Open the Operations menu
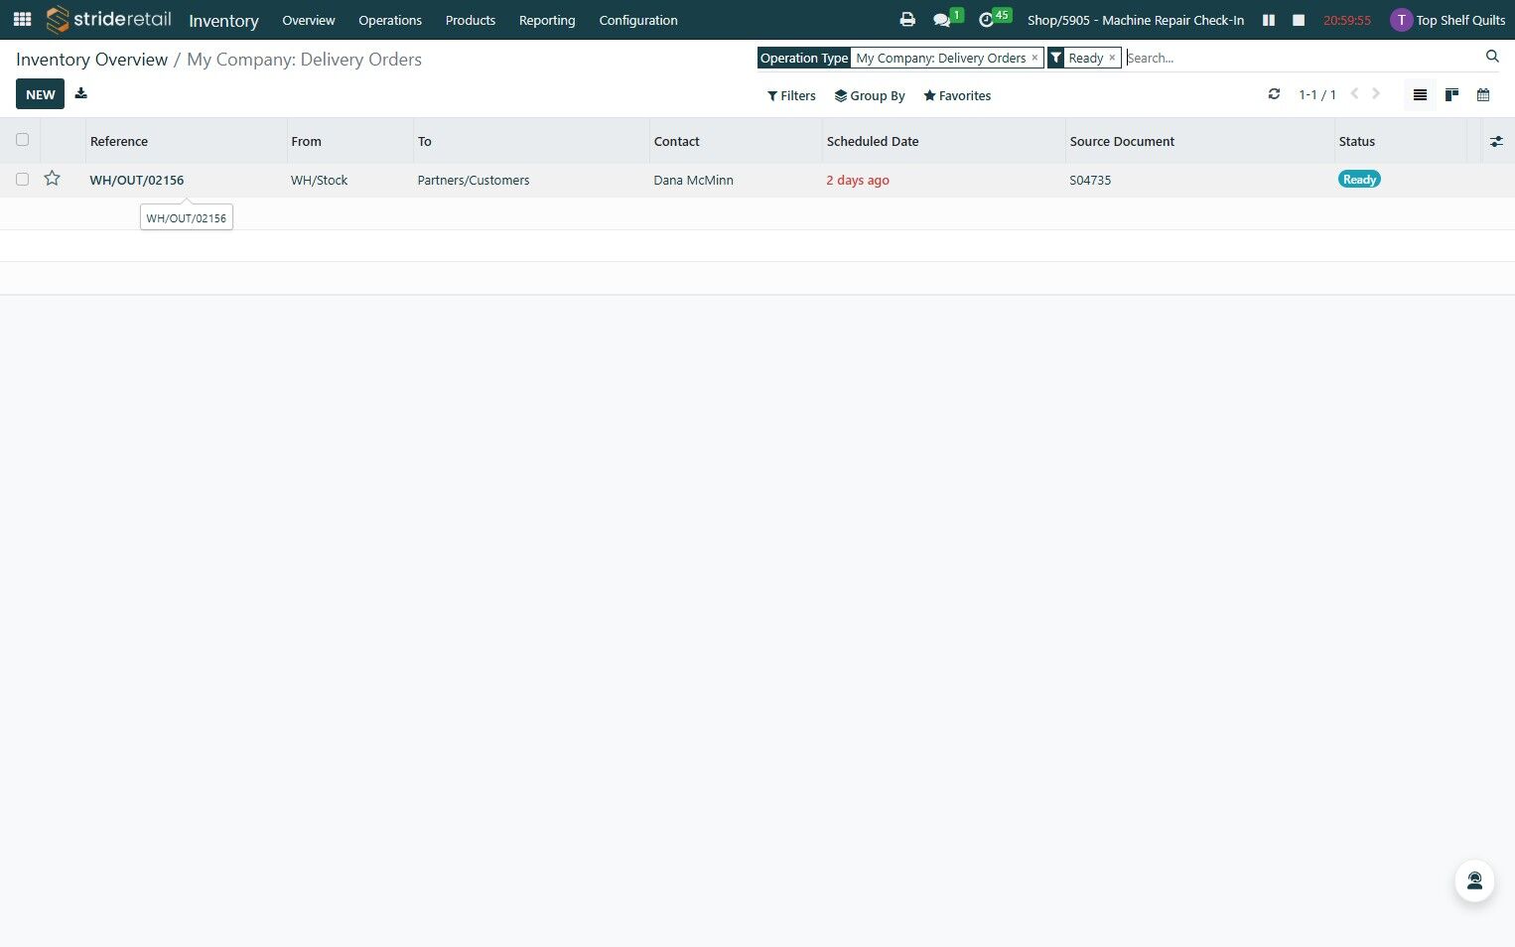 (390, 20)
